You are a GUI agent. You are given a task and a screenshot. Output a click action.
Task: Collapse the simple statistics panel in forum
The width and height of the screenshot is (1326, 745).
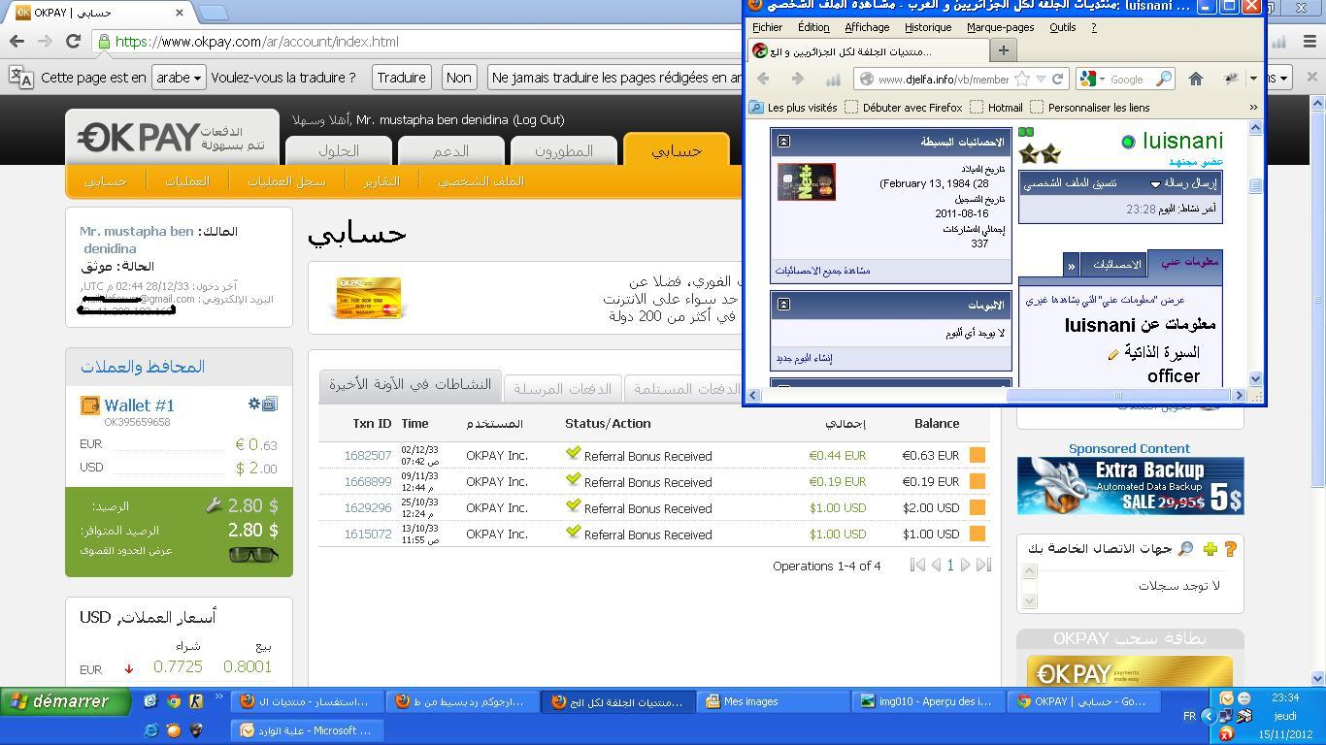point(783,142)
